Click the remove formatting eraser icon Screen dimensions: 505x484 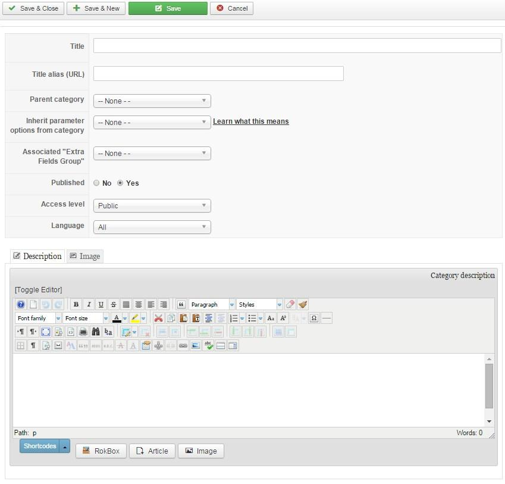click(290, 305)
